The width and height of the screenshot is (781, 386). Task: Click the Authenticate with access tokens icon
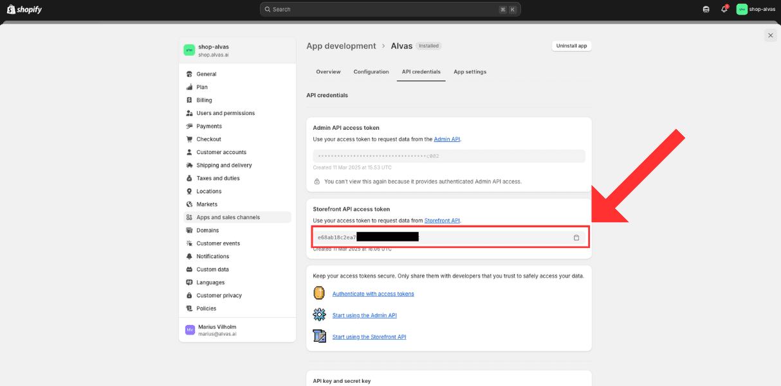pyautogui.click(x=319, y=294)
